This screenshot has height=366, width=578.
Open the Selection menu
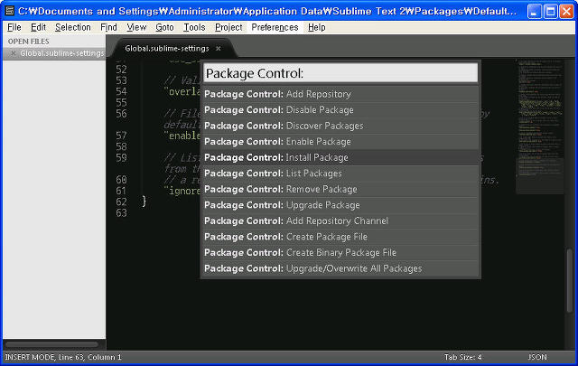pyautogui.click(x=72, y=27)
